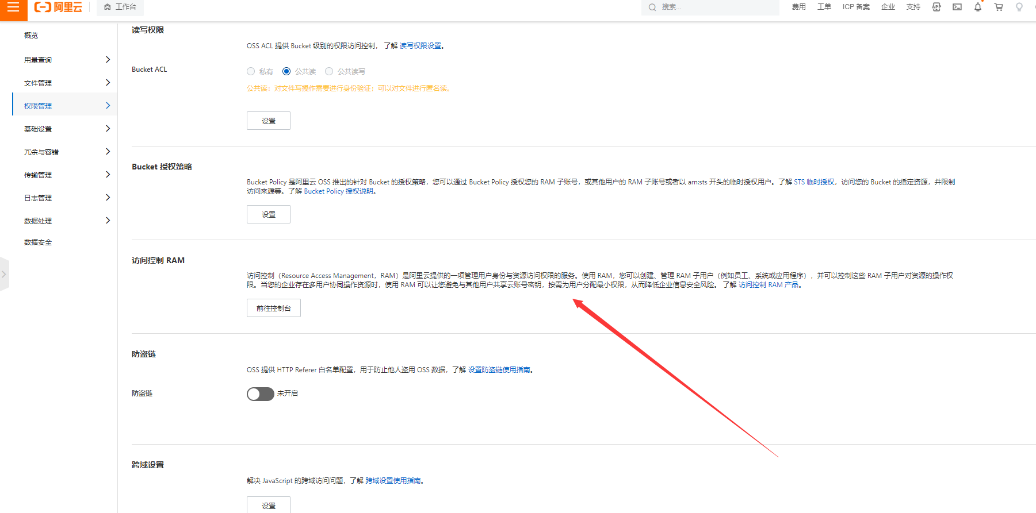Expand the 冗余与容错 chevron

[x=108, y=152]
